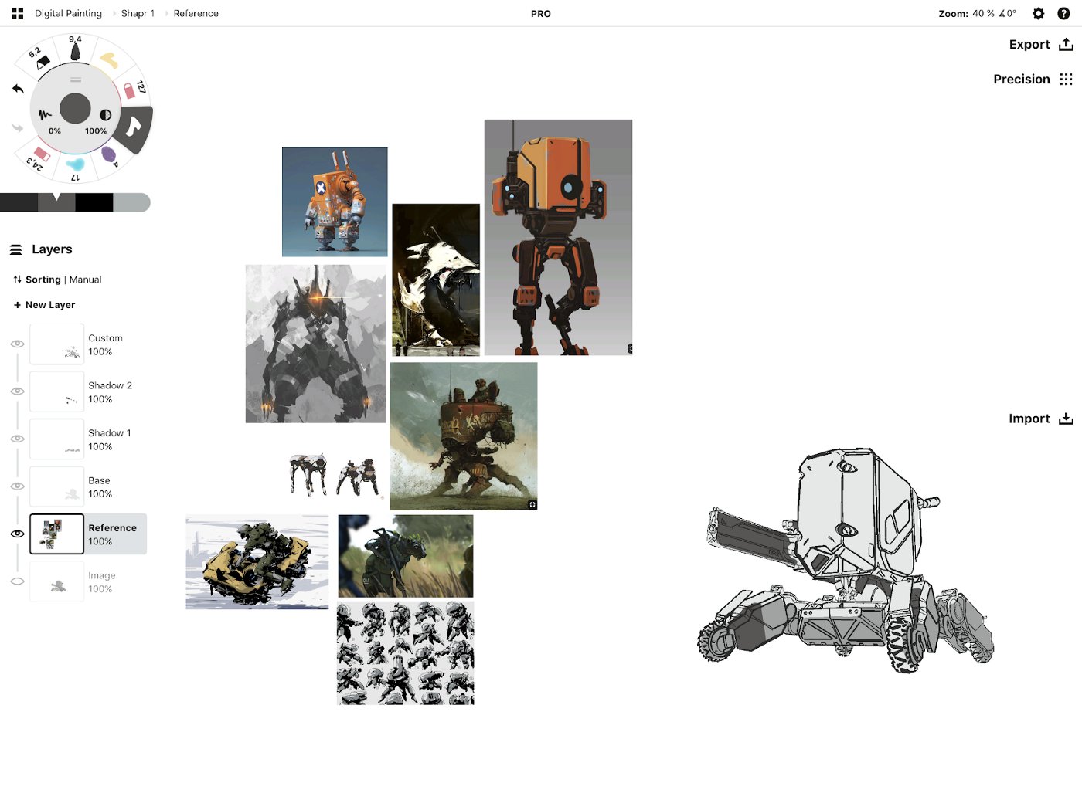The width and height of the screenshot is (1082, 810).
Task: Open the Digital Painting breadcrumb
Action: pos(68,13)
